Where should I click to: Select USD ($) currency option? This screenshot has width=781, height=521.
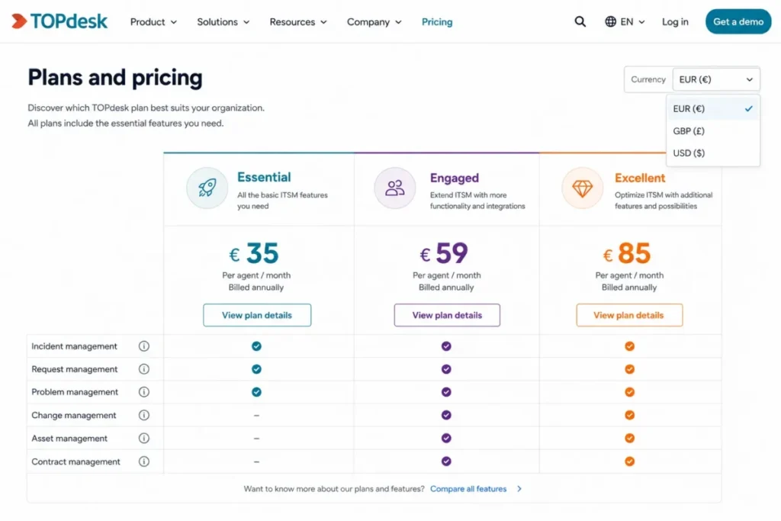click(713, 153)
